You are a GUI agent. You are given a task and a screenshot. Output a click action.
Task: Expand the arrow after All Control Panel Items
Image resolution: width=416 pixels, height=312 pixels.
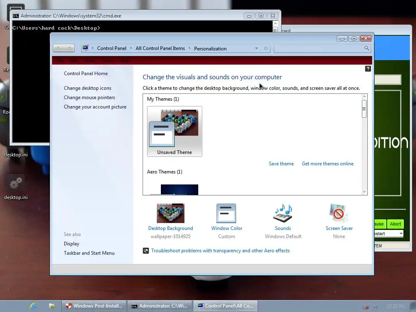190,48
